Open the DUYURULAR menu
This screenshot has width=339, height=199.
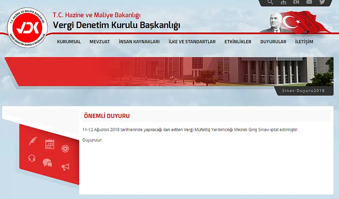point(273,42)
